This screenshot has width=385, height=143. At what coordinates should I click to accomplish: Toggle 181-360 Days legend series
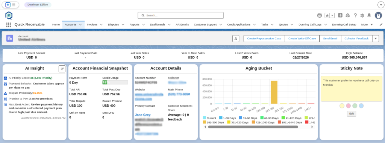(214, 122)
